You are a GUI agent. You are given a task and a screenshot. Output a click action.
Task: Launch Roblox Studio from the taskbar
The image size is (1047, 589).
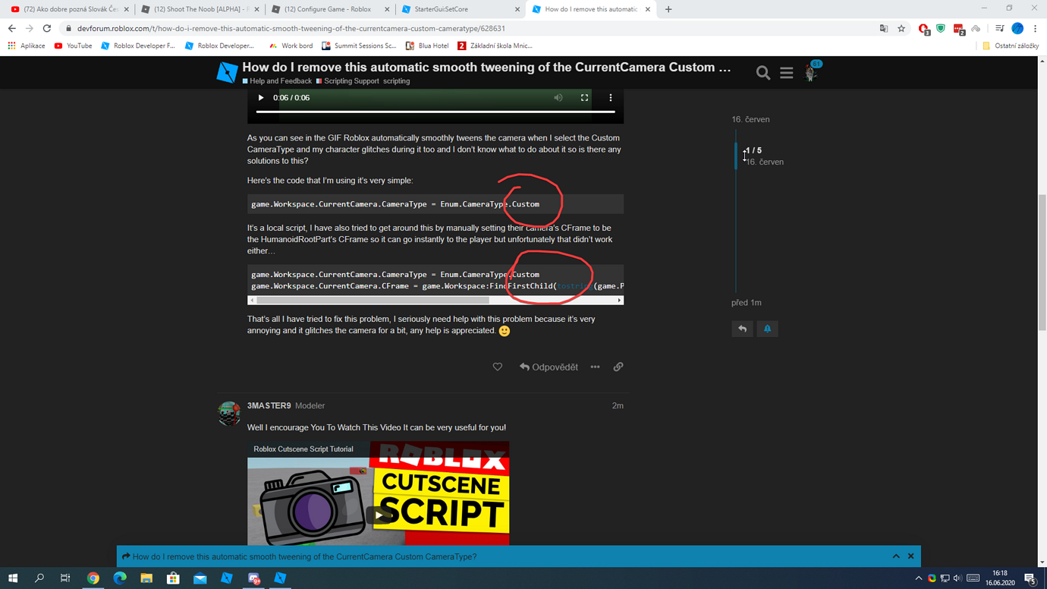tap(227, 578)
